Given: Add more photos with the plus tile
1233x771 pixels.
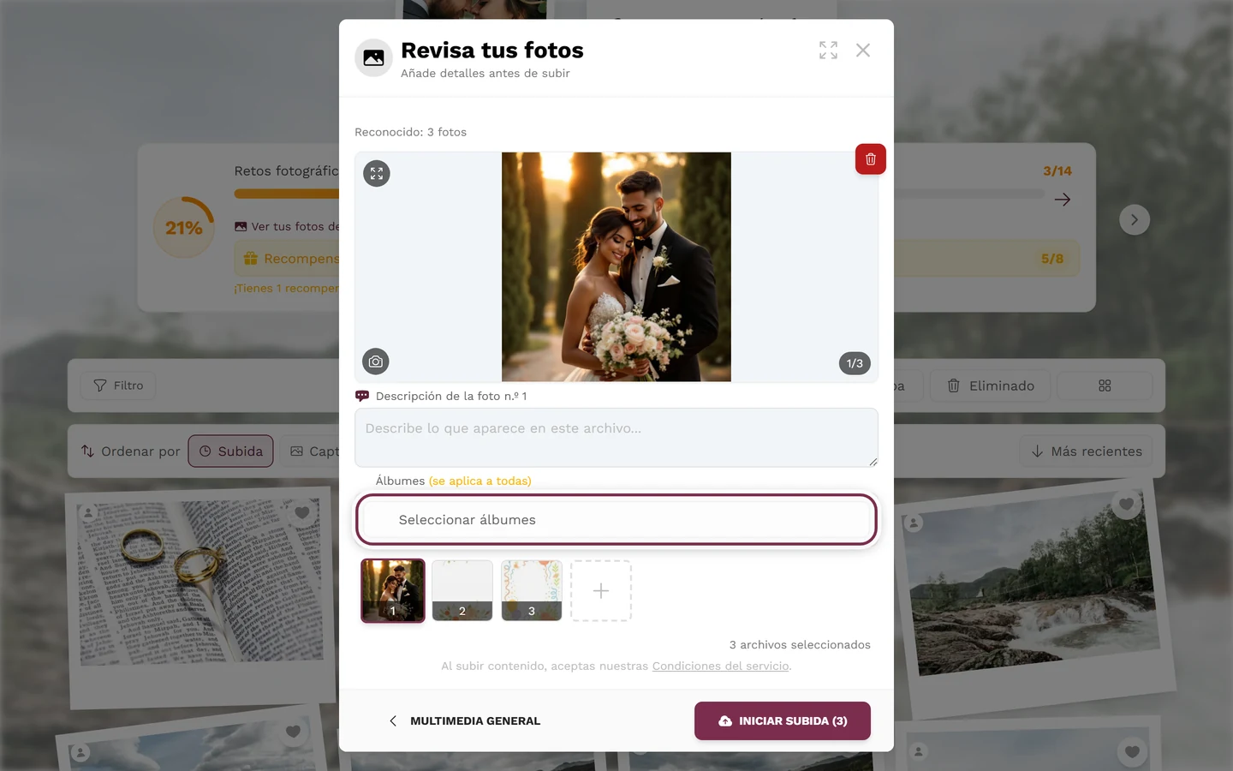Looking at the screenshot, I should [x=601, y=590].
